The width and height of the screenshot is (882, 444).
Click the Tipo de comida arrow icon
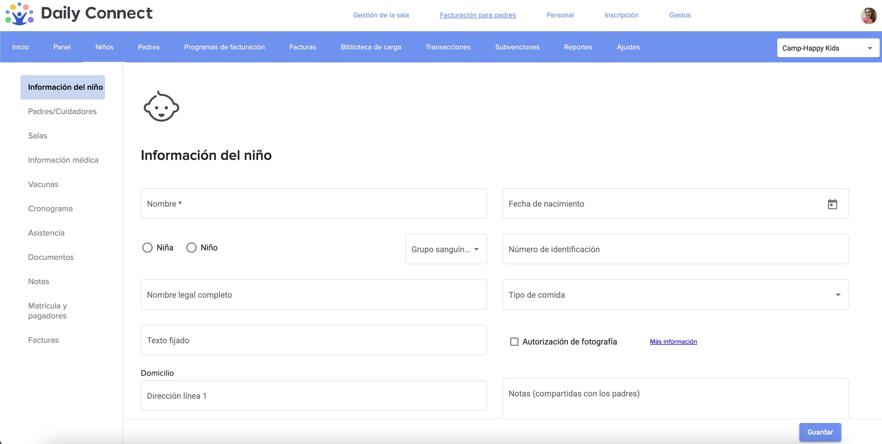(x=838, y=295)
